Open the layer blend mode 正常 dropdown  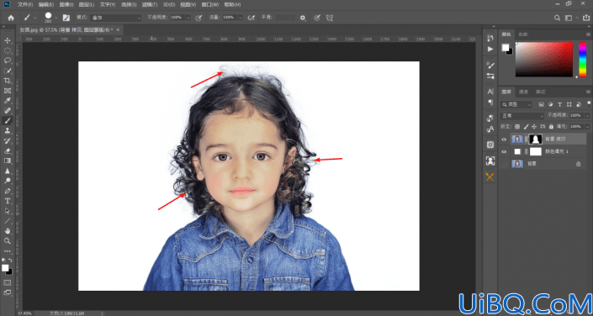[x=522, y=115]
